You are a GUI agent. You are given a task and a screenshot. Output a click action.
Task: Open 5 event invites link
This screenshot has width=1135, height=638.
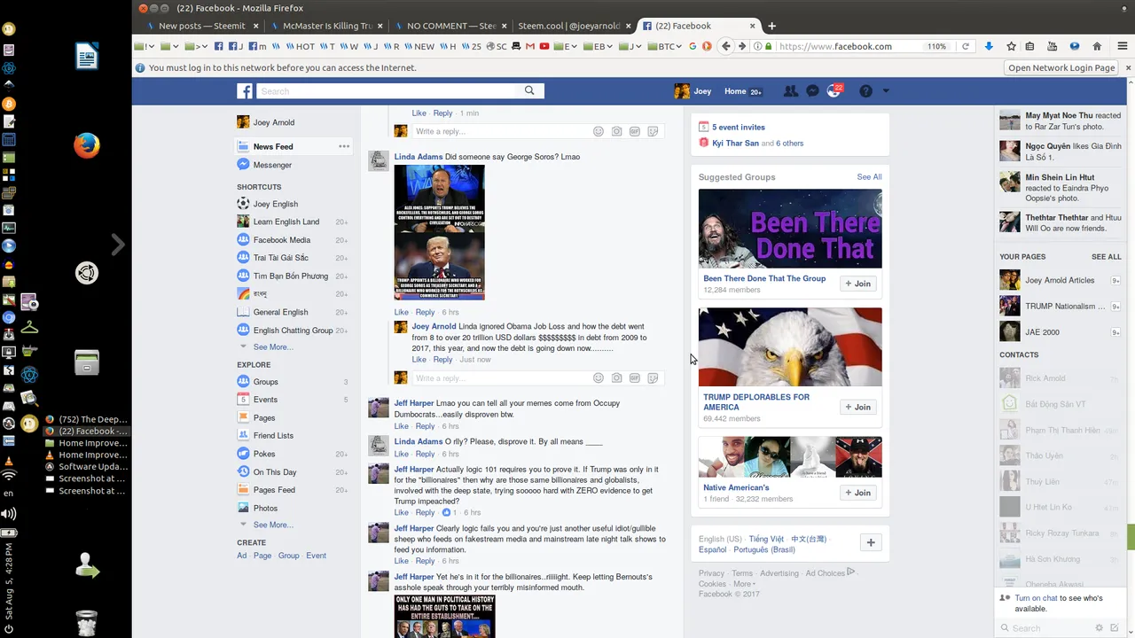pos(738,127)
